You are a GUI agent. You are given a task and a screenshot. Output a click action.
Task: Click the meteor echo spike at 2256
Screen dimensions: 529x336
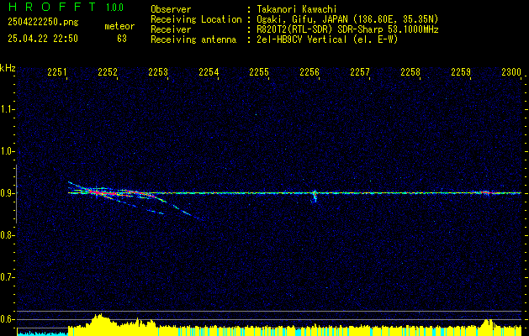click(x=315, y=196)
